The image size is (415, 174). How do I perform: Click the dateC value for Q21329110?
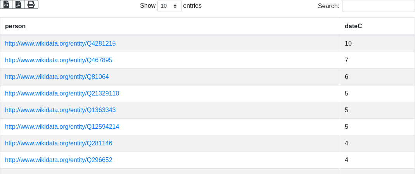tap(377, 94)
